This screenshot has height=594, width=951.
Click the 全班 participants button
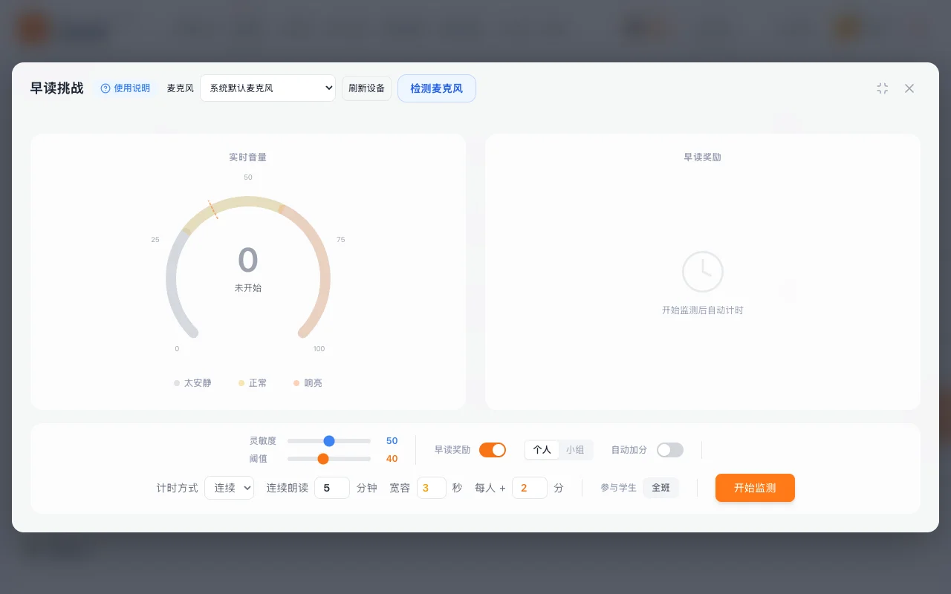(661, 488)
